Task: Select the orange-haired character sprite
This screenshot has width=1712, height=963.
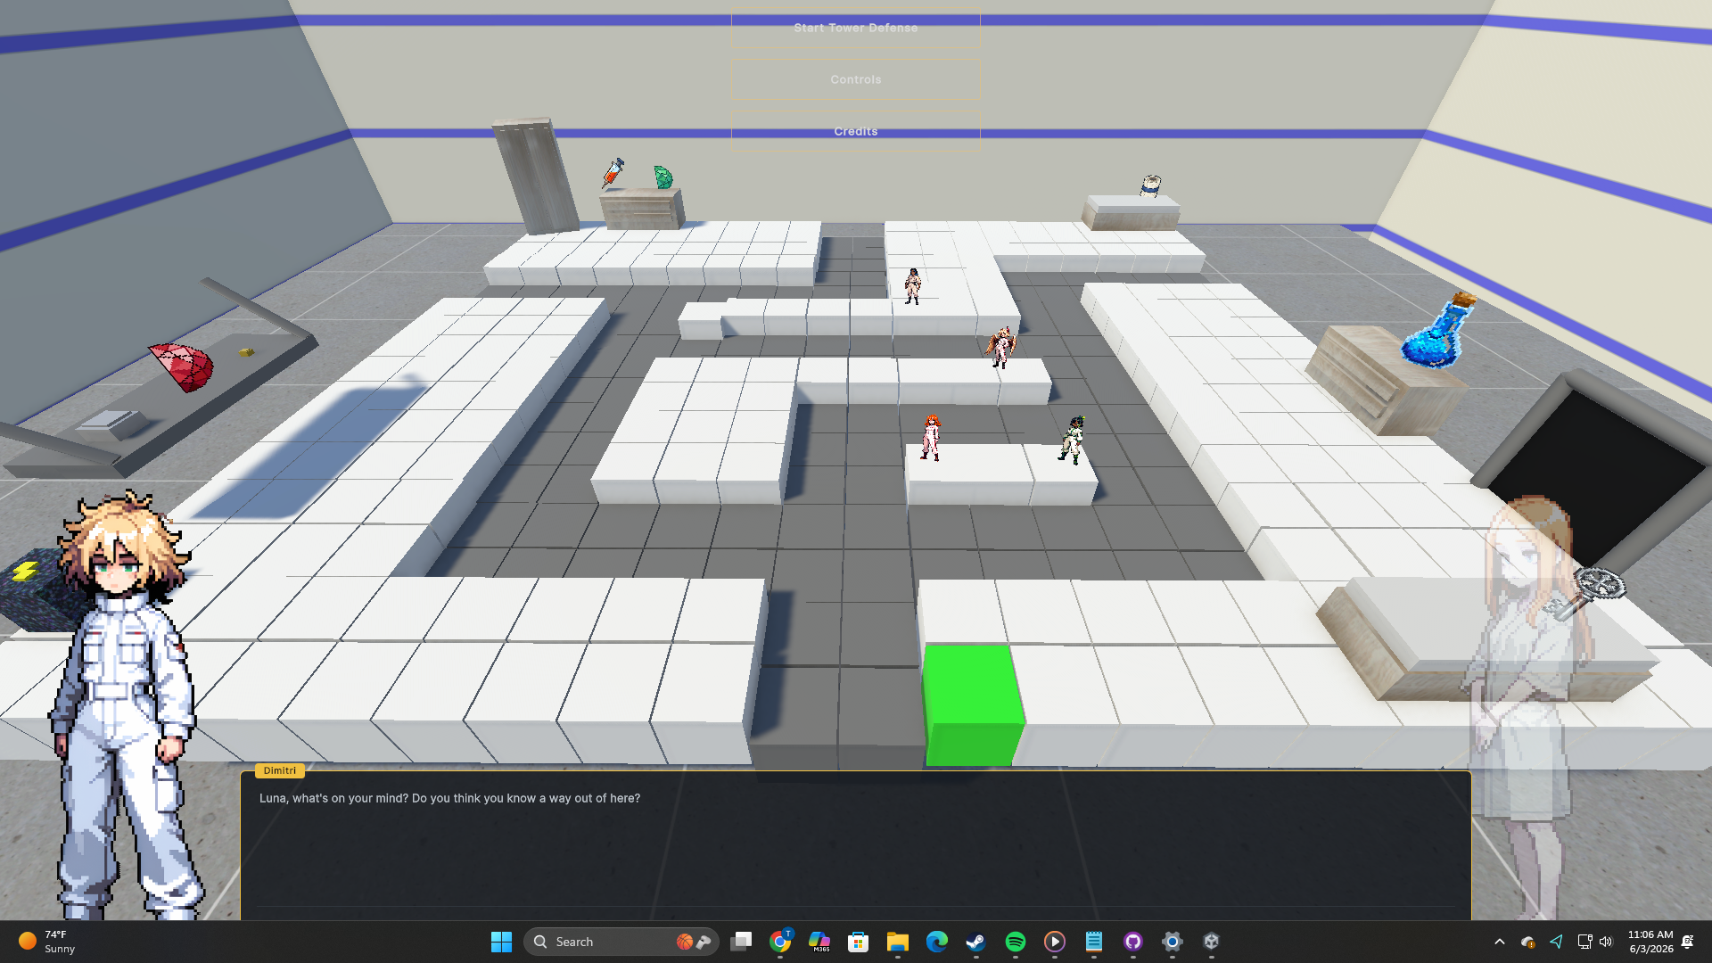Action: 930,437
